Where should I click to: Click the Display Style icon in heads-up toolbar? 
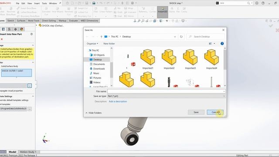[x=161, y=21]
